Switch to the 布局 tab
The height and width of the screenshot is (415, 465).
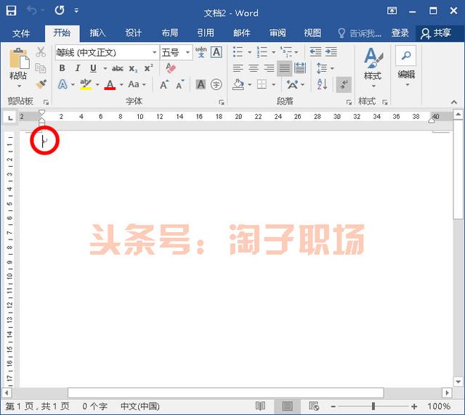(x=169, y=33)
